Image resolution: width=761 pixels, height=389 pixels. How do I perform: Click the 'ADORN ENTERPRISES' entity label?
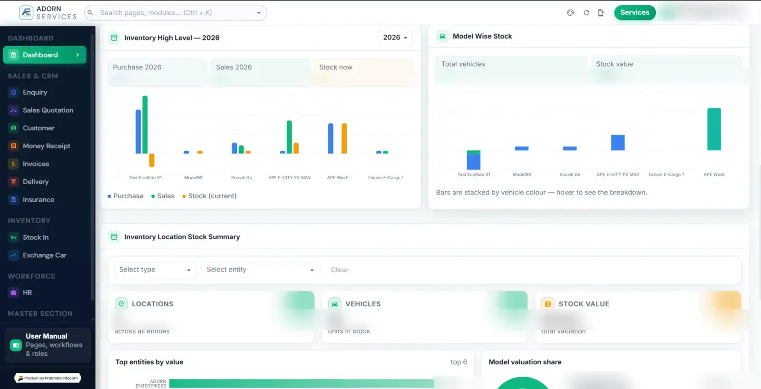pyautogui.click(x=151, y=384)
